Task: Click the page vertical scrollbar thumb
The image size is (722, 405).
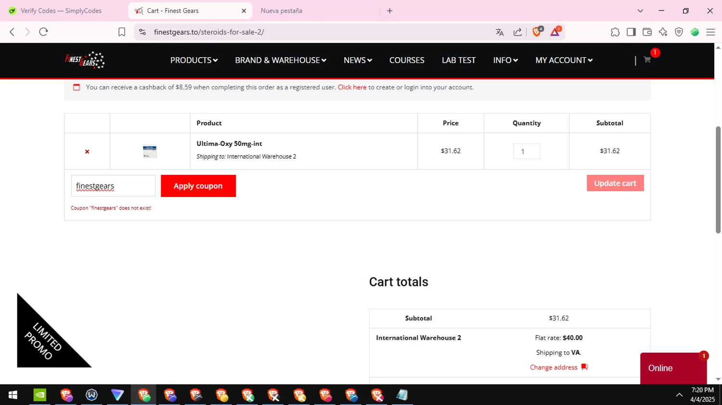Action: click(x=718, y=180)
